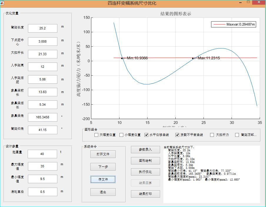Click the Maxvar legend box on the plot
Viewport: 266px width, 207px height.
(x=233, y=24)
